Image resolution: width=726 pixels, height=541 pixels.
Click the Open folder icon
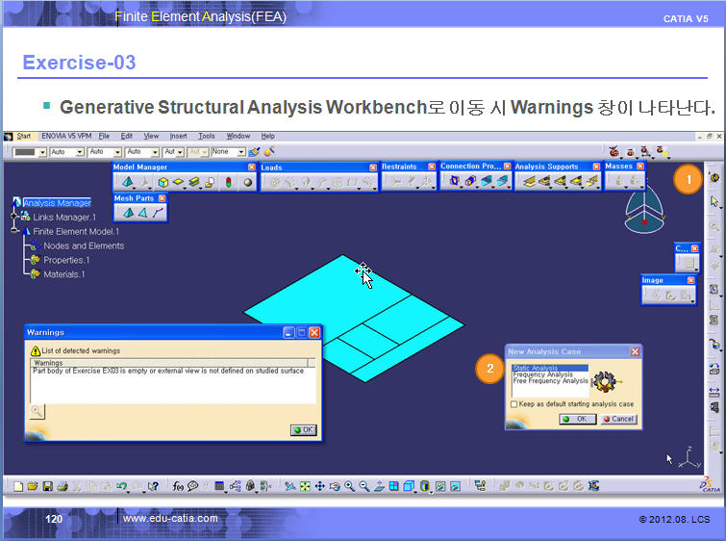click(33, 486)
